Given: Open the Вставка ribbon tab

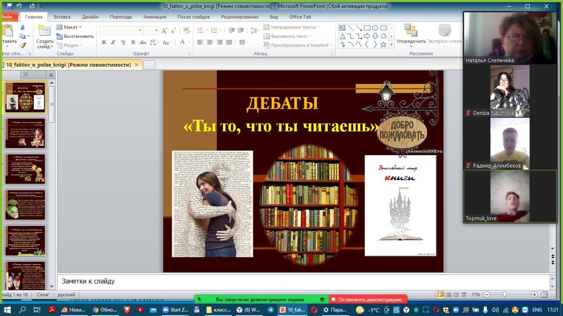Looking at the screenshot, I should [x=62, y=17].
